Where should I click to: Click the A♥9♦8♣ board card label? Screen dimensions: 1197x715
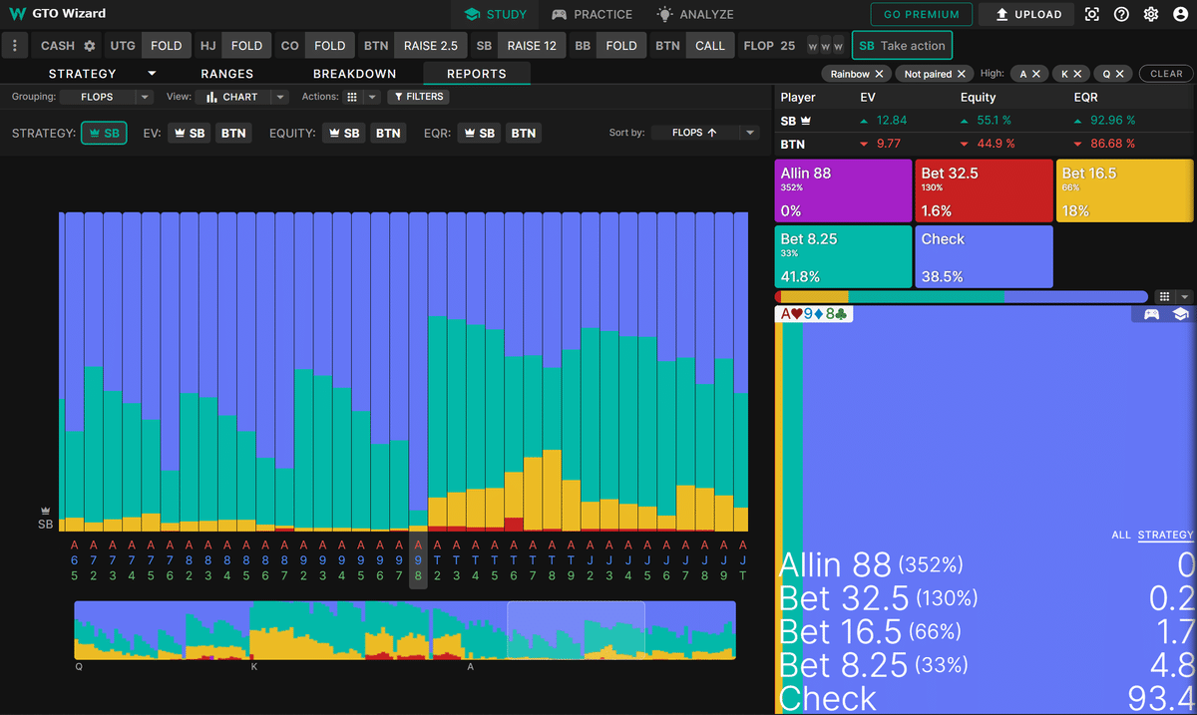[x=814, y=314]
